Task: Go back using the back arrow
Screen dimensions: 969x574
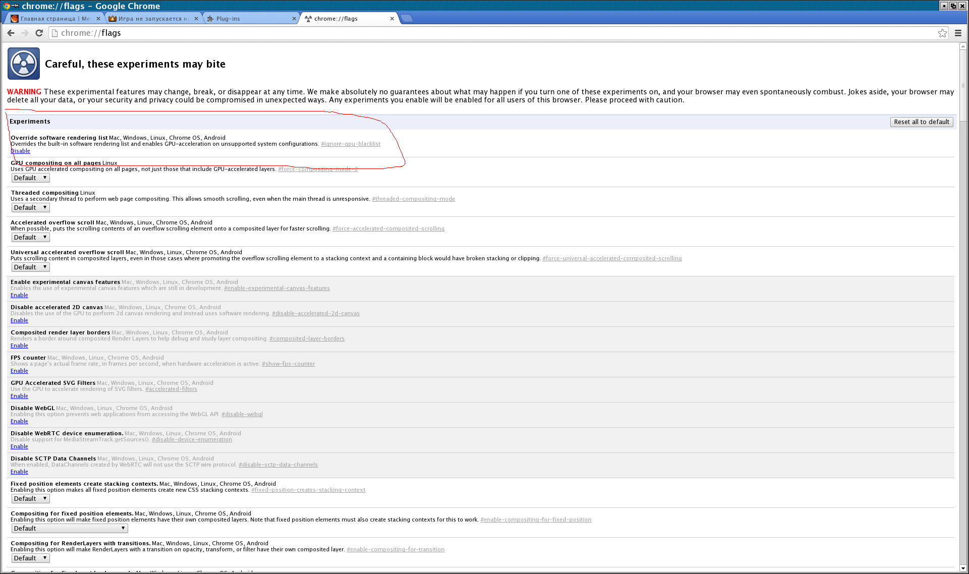Action: click(11, 33)
